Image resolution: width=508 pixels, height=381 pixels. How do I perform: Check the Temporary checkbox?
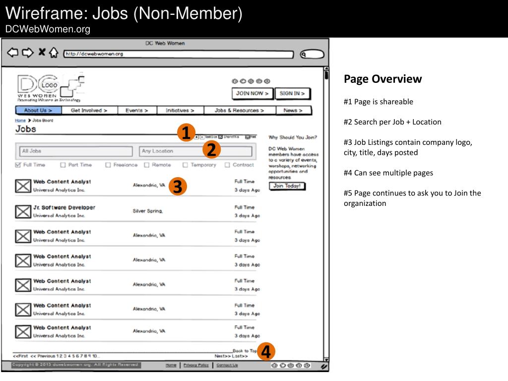(x=186, y=165)
